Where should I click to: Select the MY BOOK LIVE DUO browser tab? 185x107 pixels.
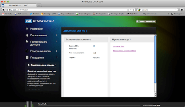click(18, 5)
